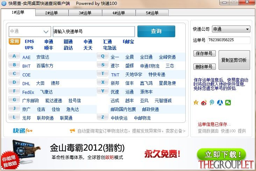
Task: Click the 运单号 number field
Action: pos(229,40)
